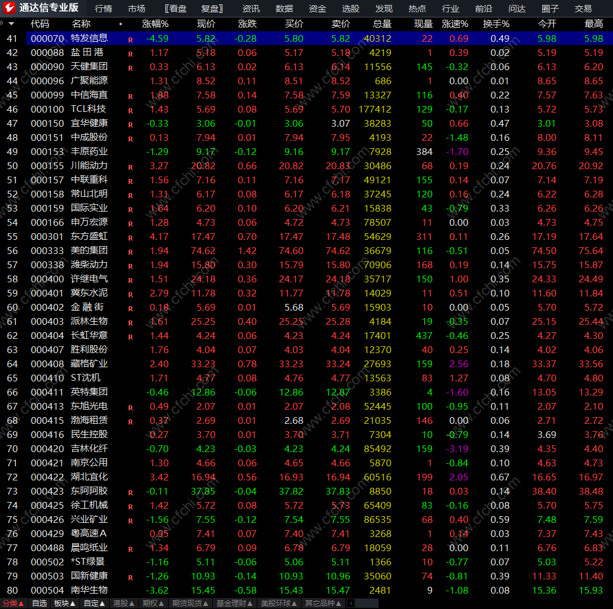Screen dimensions: 613x609
Task: Click the R margin icon for 东阿阿胶
Action: 130,493
